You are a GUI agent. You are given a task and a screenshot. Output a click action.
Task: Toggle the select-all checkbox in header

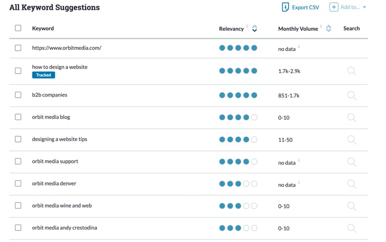18,28
